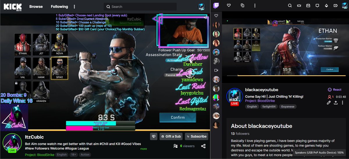Open Twitch whispers via the speech-bubble icon
Image resolution: width=349 pixels, height=159 pixels.
(x=317, y=6)
